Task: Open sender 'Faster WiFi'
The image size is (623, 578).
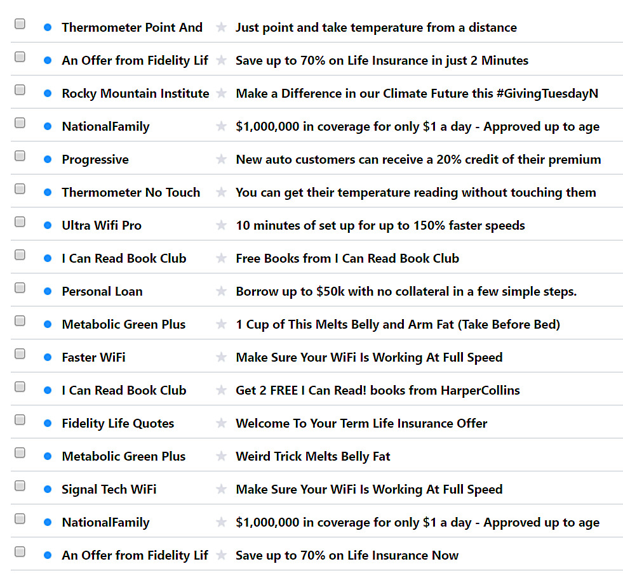Action: [x=93, y=357]
